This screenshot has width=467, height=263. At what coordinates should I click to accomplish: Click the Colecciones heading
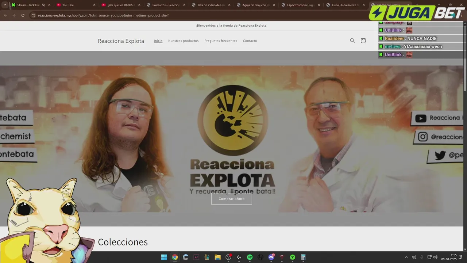123,242
